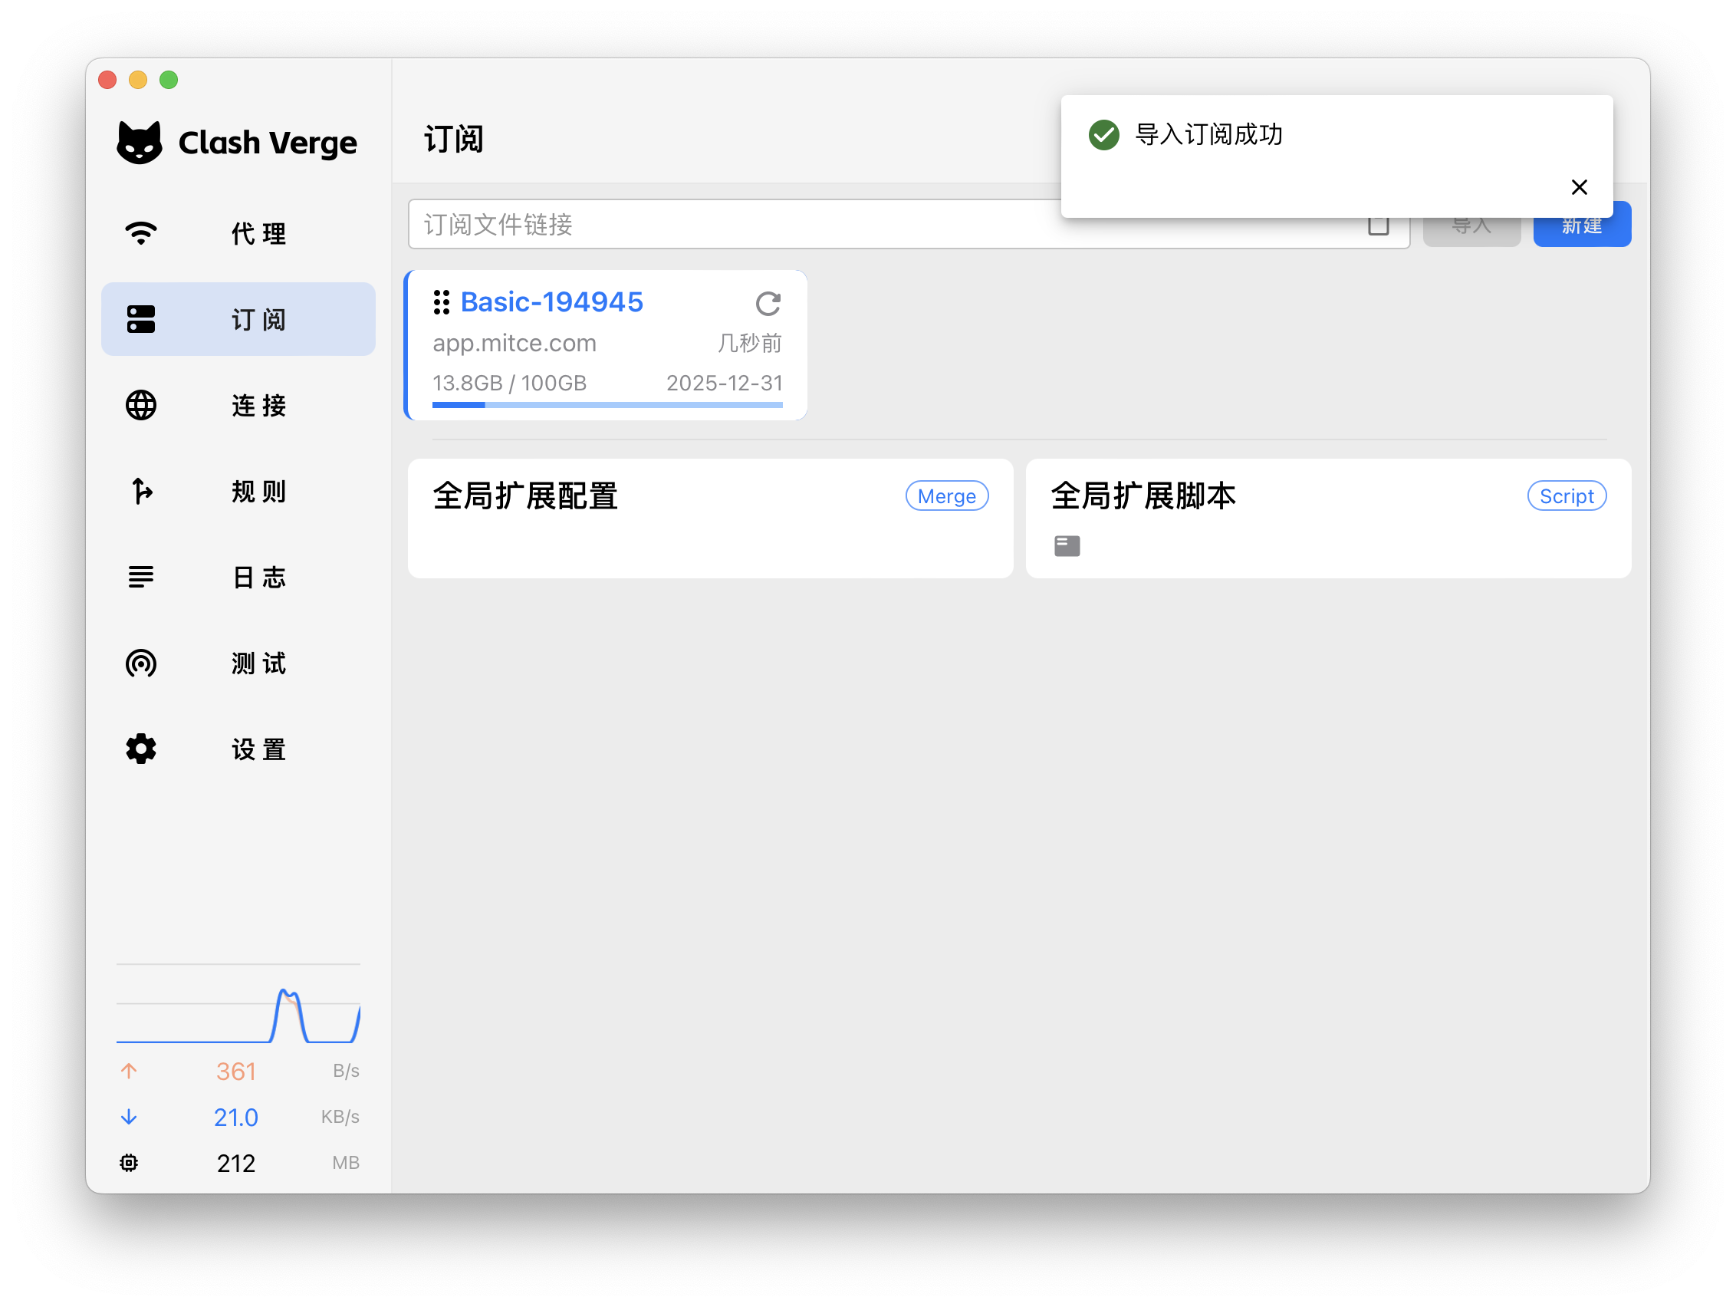Click the Script chip on global script
This screenshot has height=1307, width=1736.
[1566, 496]
